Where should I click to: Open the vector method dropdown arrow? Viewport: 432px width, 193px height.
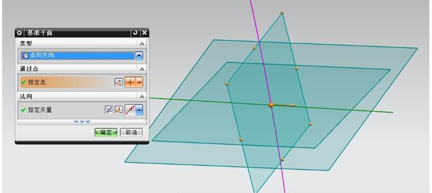140,110
